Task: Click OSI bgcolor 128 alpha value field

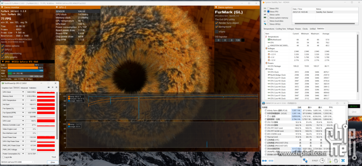Action: pyautogui.click(x=237, y=40)
